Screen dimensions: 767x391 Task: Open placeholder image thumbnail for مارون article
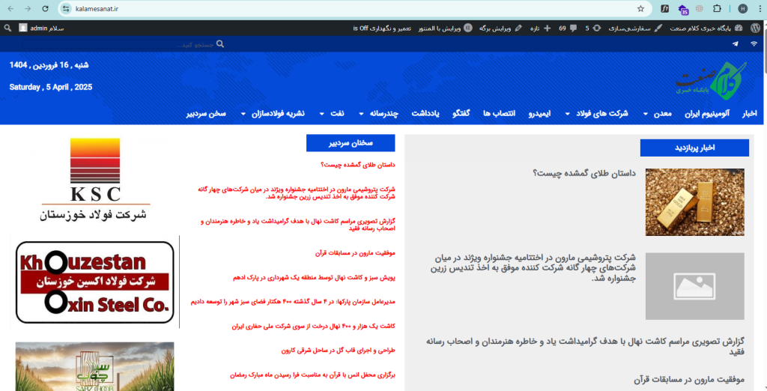(x=694, y=286)
